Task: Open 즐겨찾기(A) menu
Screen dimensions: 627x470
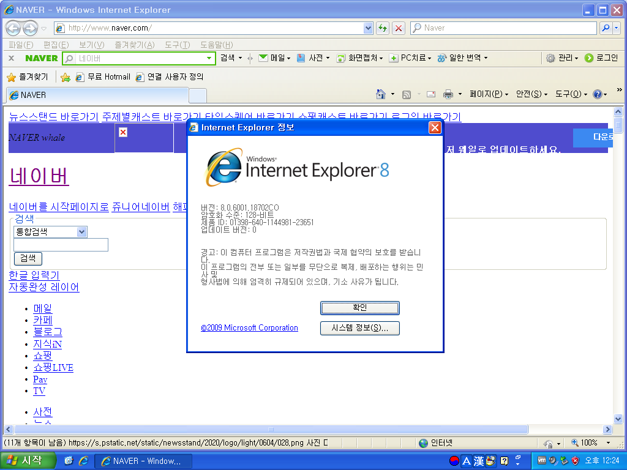Action: click(134, 45)
